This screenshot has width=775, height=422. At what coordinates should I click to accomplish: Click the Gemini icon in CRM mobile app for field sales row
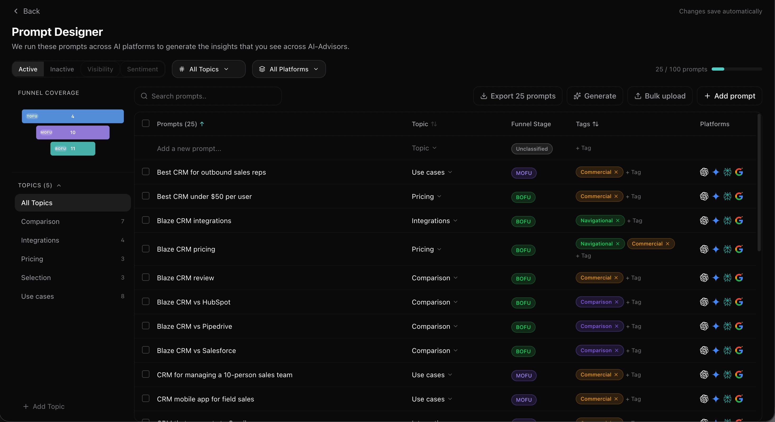click(x=716, y=399)
